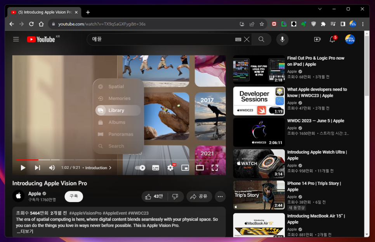
Task: Open the Apple channel name link
Action: pos(35,194)
